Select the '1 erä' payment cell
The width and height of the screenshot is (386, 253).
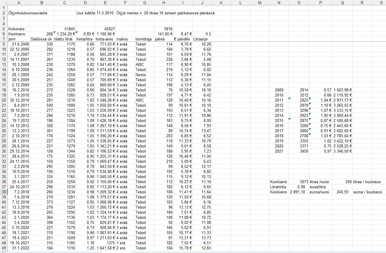[125, 243]
